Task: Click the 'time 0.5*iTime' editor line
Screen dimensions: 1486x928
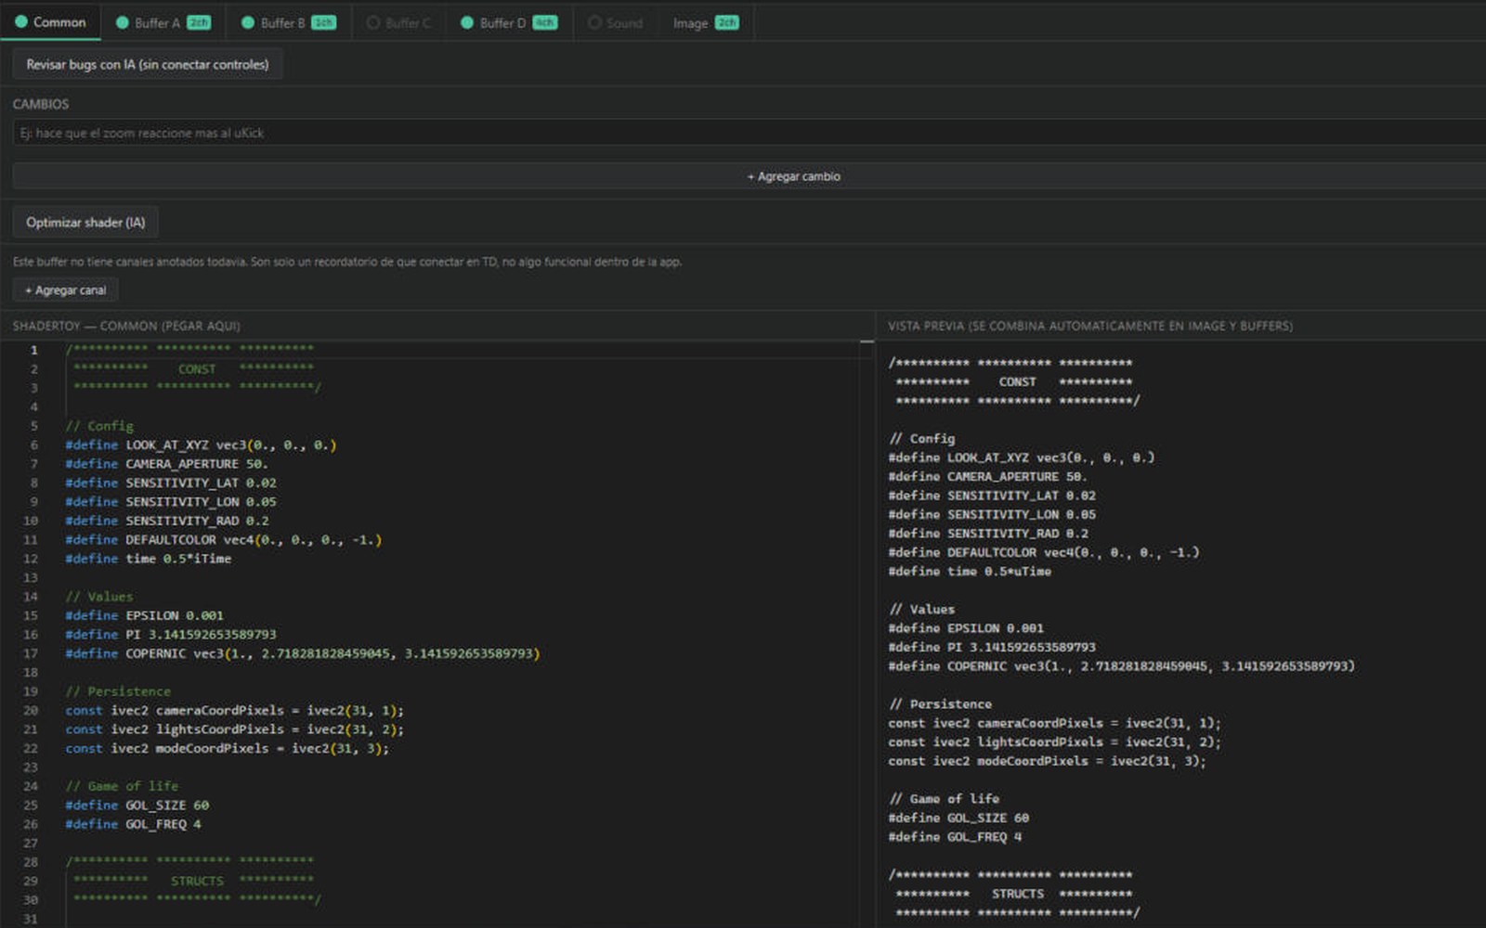Action: 149,559
